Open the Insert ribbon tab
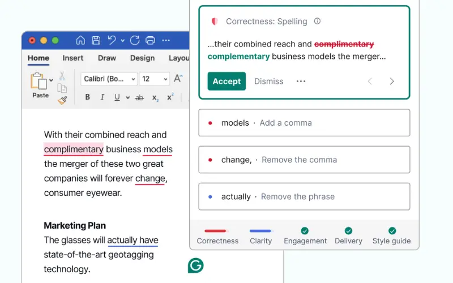Image resolution: width=453 pixels, height=283 pixels. [x=73, y=58]
